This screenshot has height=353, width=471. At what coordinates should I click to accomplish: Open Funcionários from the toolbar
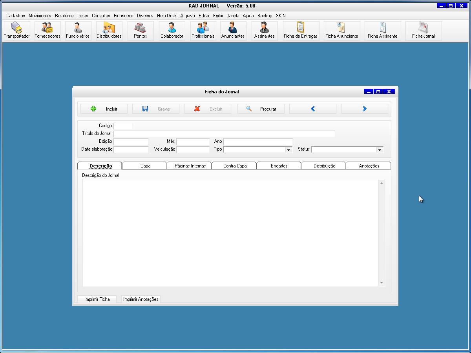click(x=78, y=31)
